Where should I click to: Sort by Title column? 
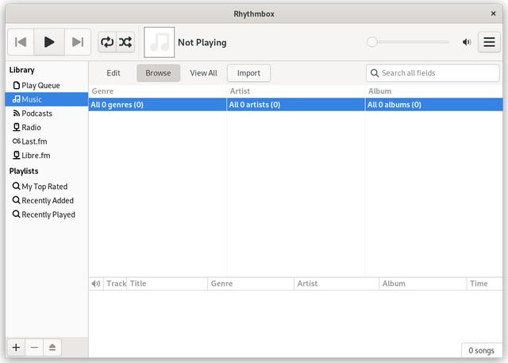pyautogui.click(x=167, y=284)
